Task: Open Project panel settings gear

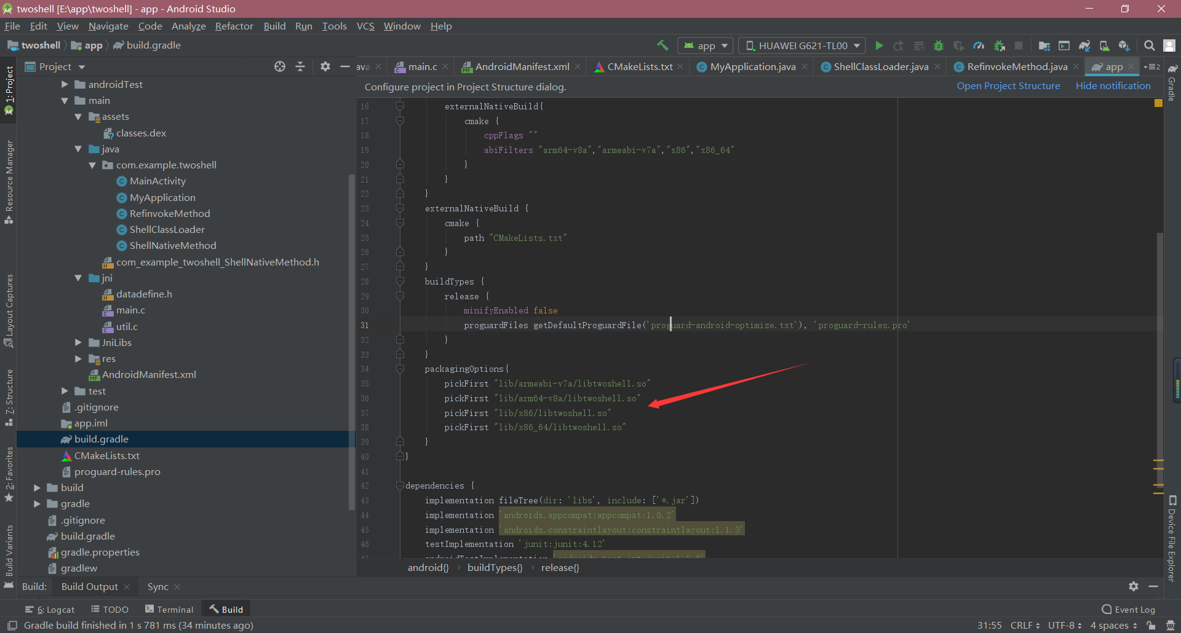Action: click(325, 66)
